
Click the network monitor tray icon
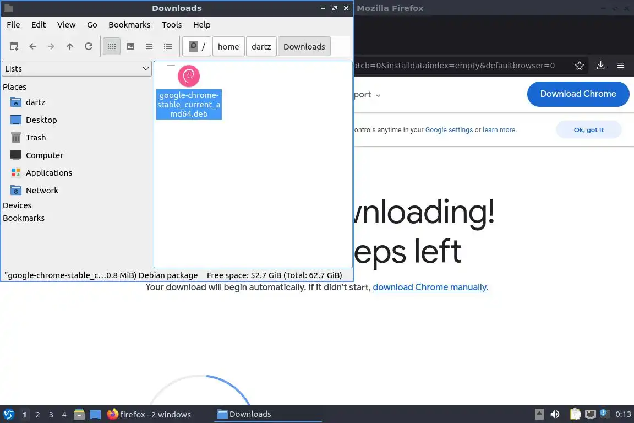[x=591, y=415]
